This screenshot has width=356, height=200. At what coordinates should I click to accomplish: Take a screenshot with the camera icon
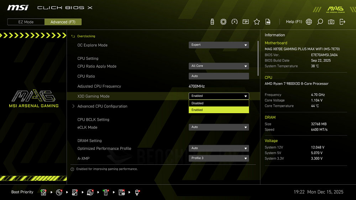[331, 22]
